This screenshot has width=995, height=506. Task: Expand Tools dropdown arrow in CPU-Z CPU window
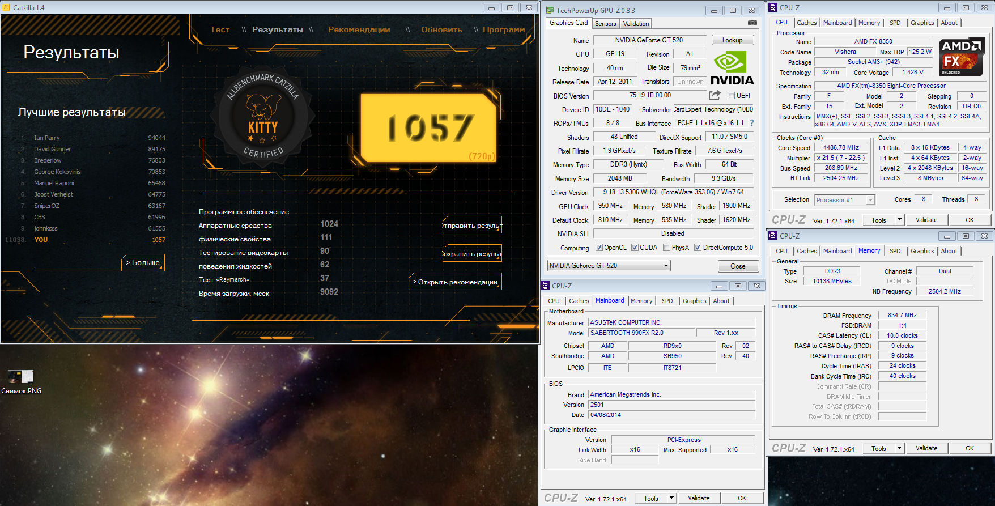point(899,220)
